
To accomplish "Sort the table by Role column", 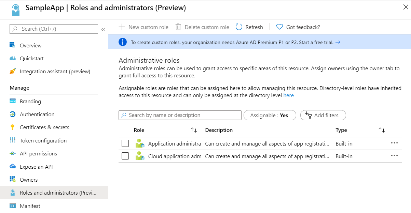I will (194, 130).
